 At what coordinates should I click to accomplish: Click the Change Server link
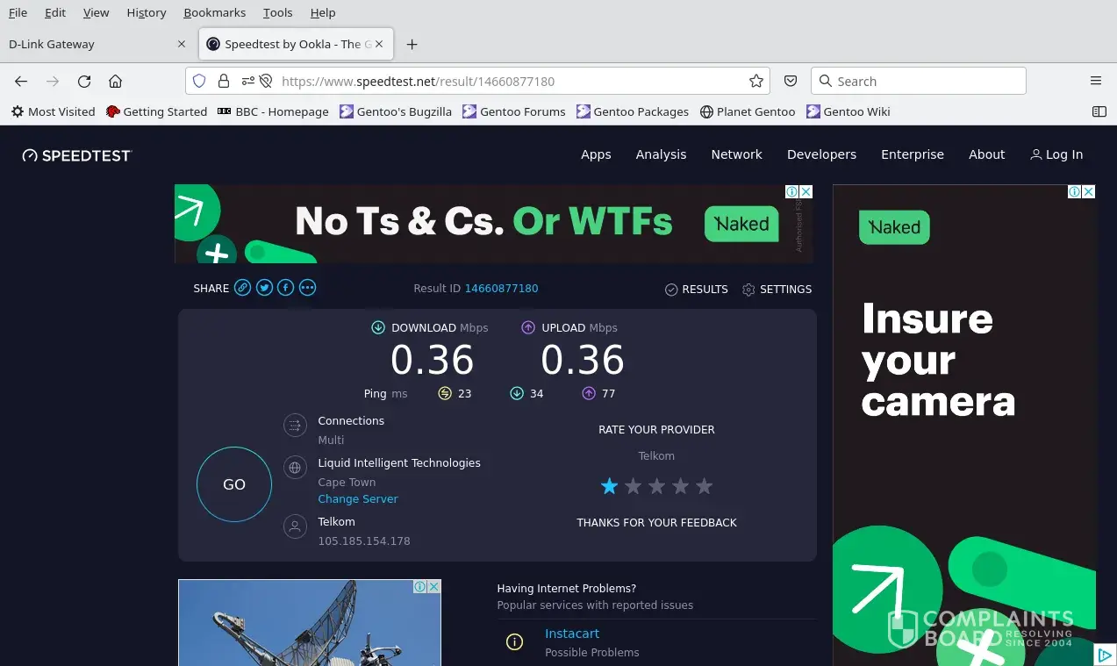(x=357, y=499)
